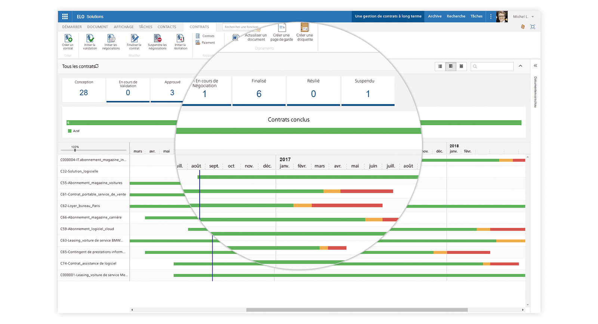Suspend negotiations via 'Suspendre les négociations'
The image size is (598, 324).
(158, 39)
